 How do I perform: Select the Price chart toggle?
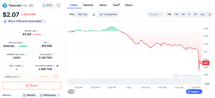(x=72, y=14)
